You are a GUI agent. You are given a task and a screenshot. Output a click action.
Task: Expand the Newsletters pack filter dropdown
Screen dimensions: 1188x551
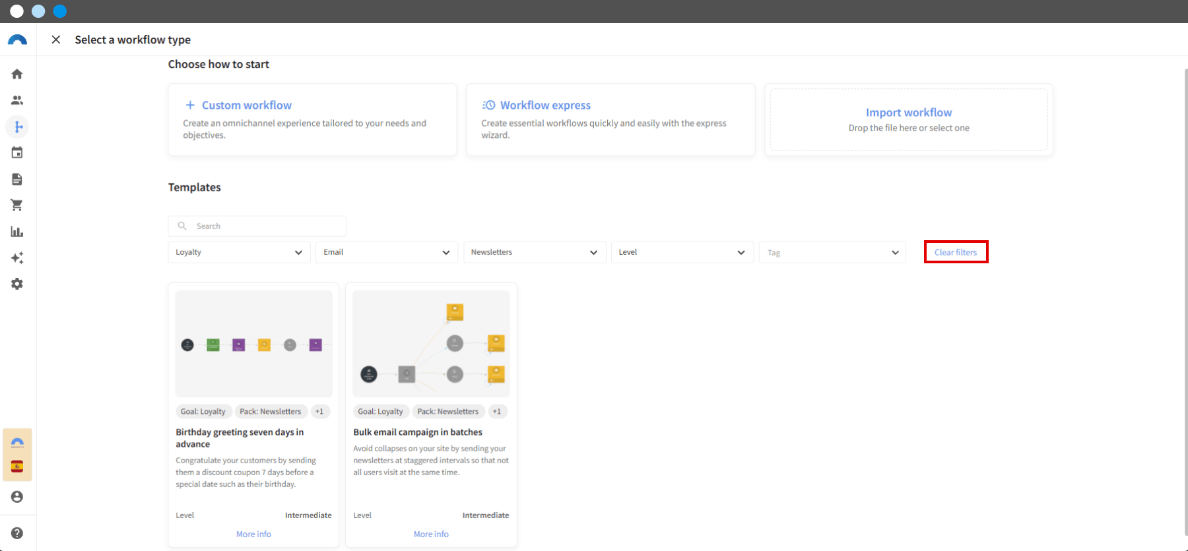click(x=535, y=252)
